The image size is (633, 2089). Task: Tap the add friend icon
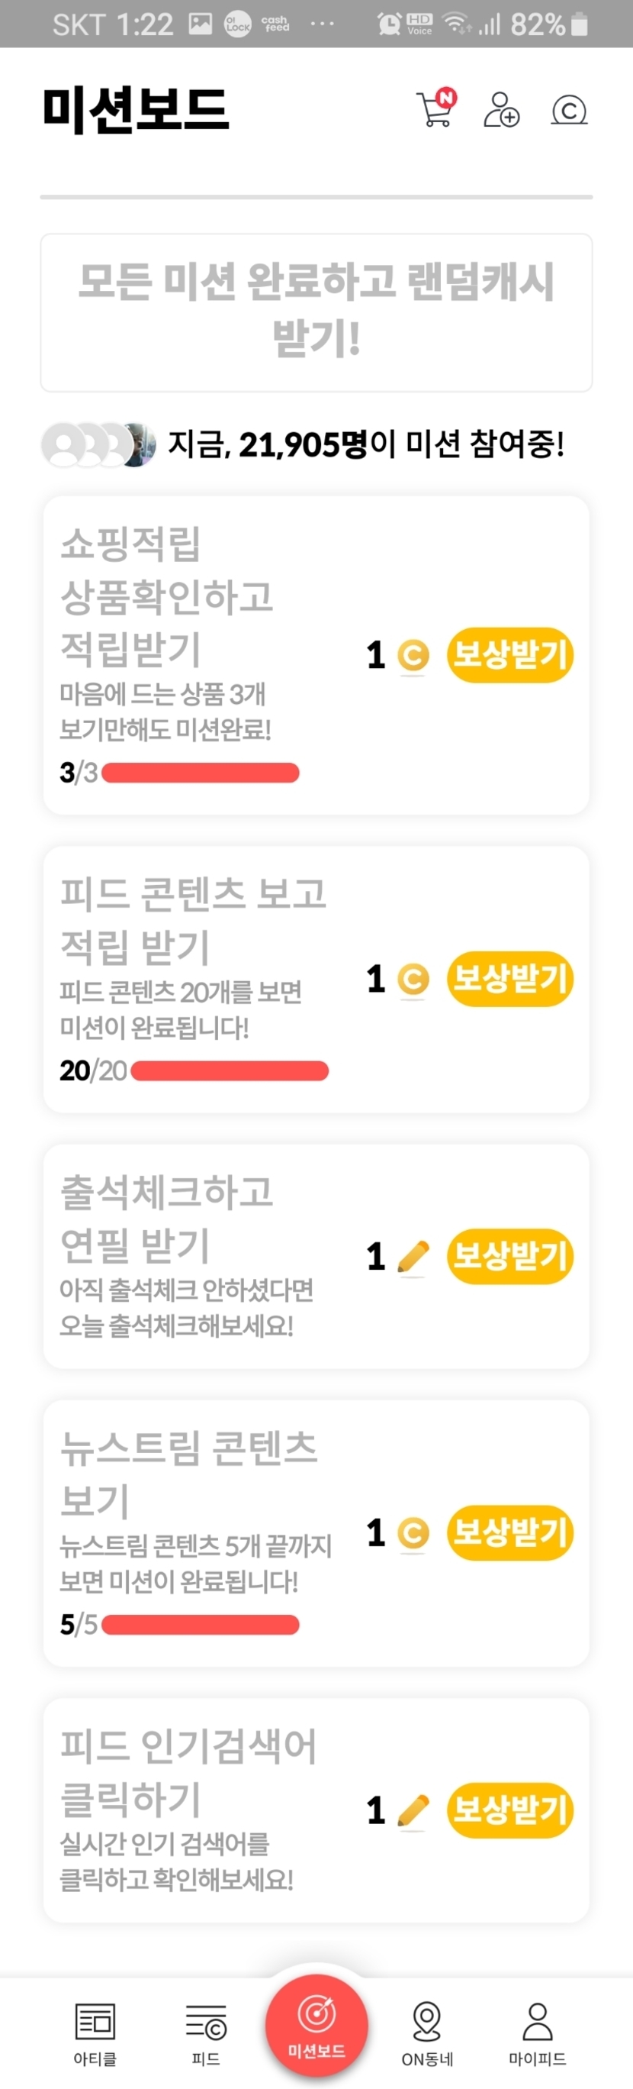(x=501, y=109)
